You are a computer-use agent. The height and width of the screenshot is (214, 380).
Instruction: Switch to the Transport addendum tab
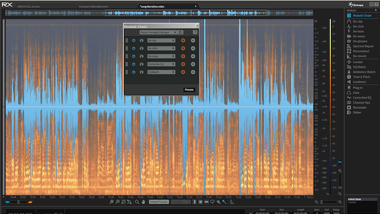pyautogui.click(x=94, y=6)
